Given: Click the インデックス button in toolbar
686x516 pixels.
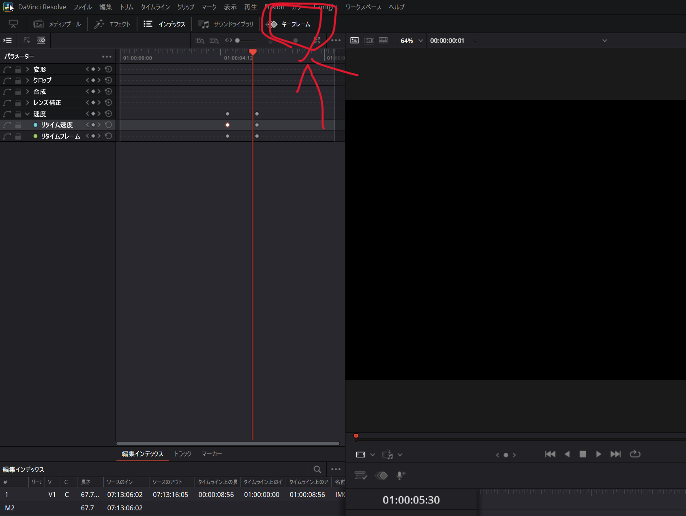Looking at the screenshot, I should coord(165,24).
